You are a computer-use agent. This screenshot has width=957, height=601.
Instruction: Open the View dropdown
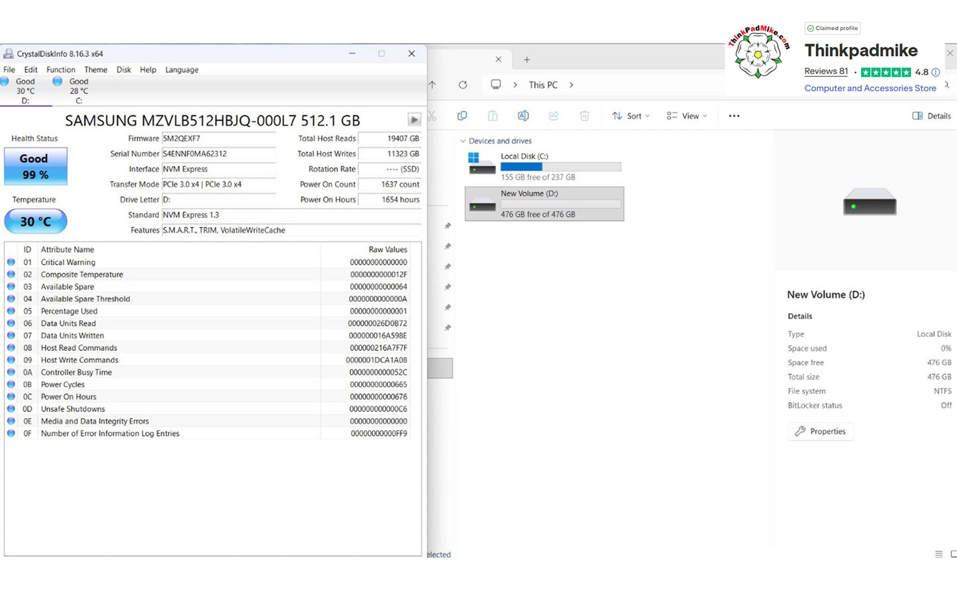click(687, 116)
